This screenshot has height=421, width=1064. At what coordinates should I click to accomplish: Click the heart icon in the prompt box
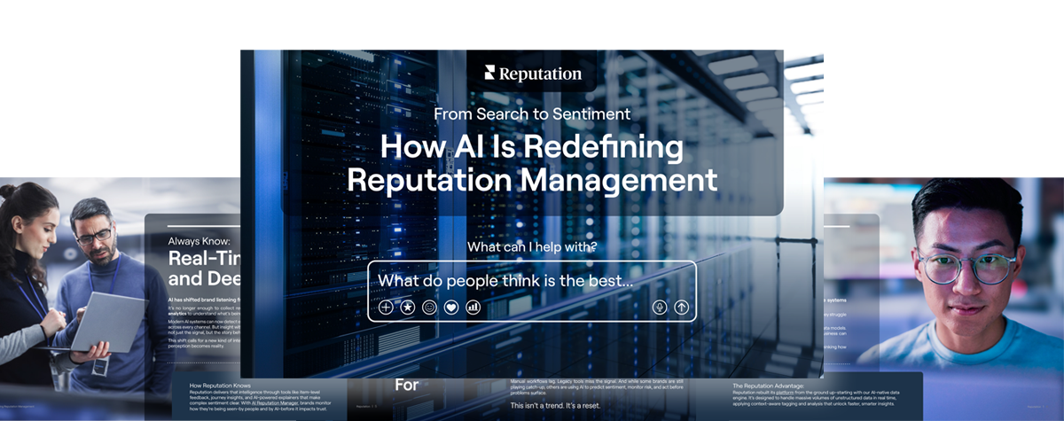click(x=451, y=308)
